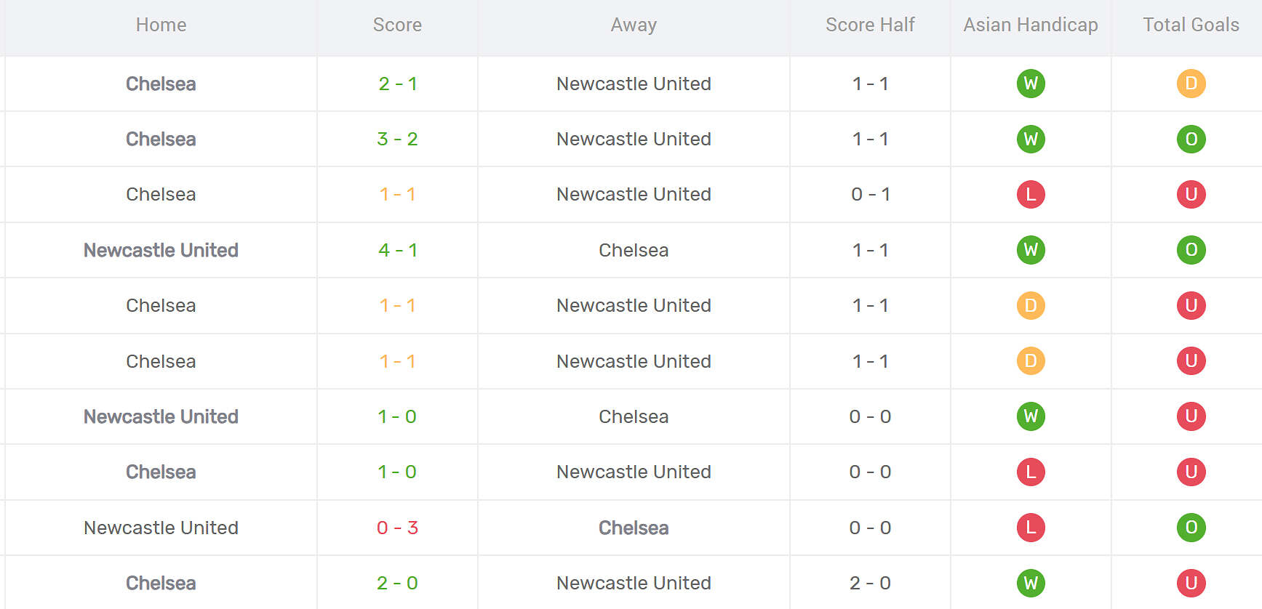This screenshot has width=1262, height=609.
Task: Click the green W badge in the 2 - 0 row
Action: pyautogui.click(x=1031, y=583)
